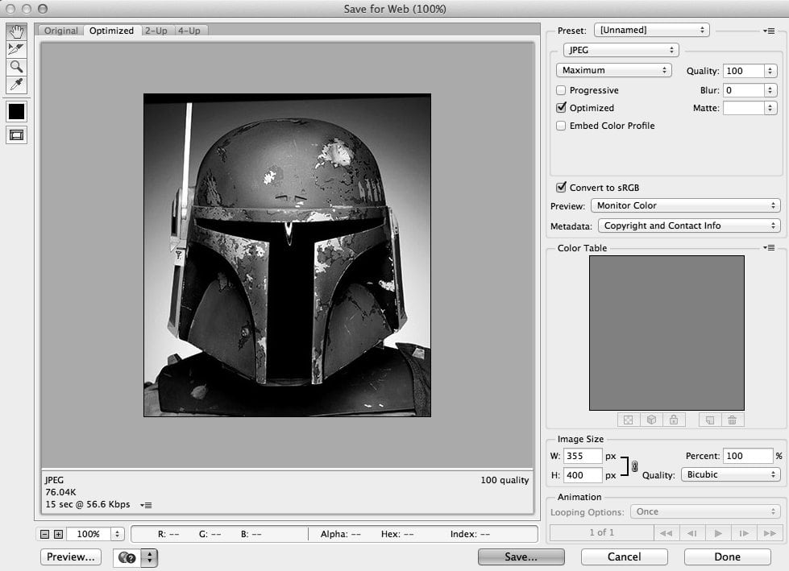Switch to the Original tab

pos(61,31)
